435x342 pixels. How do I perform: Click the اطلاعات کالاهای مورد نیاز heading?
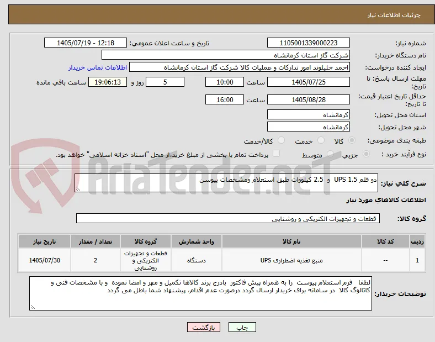coord(386,200)
